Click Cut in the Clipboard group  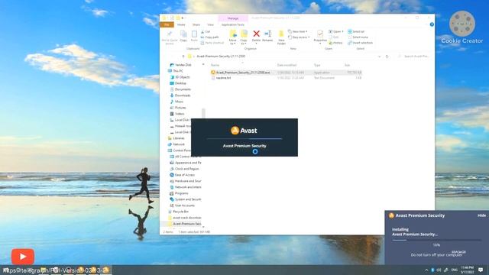click(206, 31)
